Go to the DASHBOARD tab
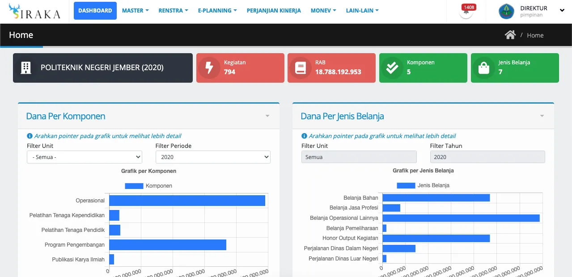Image resolution: width=572 pixels, height=277 pixels. point(95,11)
